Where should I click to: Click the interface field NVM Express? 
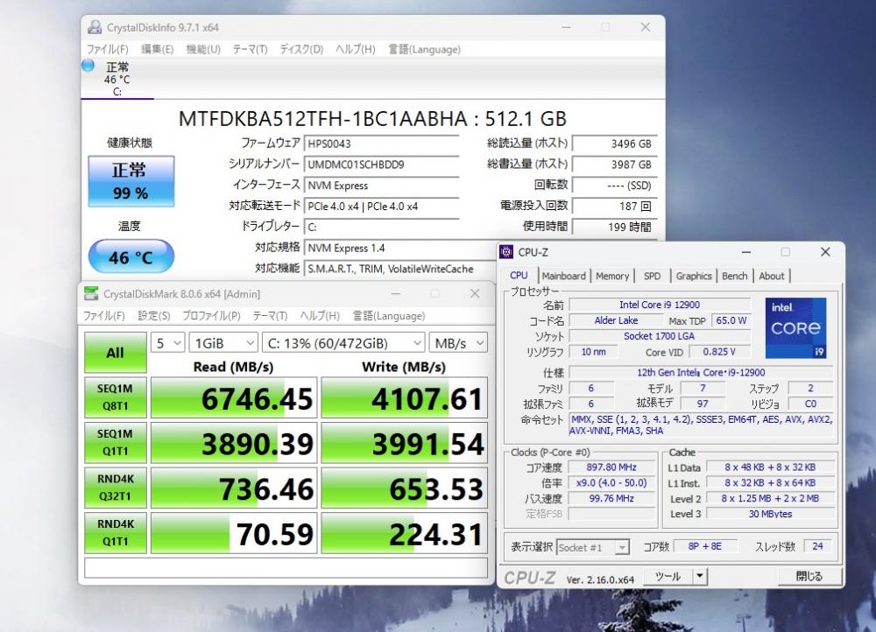(x=381, y=186)
